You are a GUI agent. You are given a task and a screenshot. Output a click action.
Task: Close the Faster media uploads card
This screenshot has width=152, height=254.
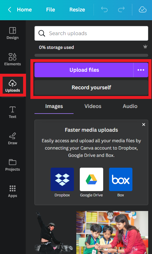[x=144, y=124]
